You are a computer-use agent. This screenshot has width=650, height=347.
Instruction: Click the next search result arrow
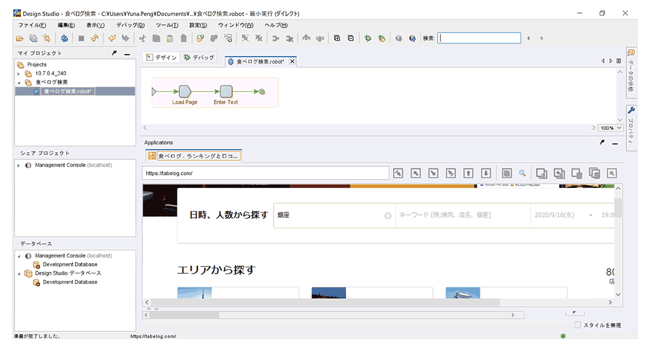[x=541, y=38]
